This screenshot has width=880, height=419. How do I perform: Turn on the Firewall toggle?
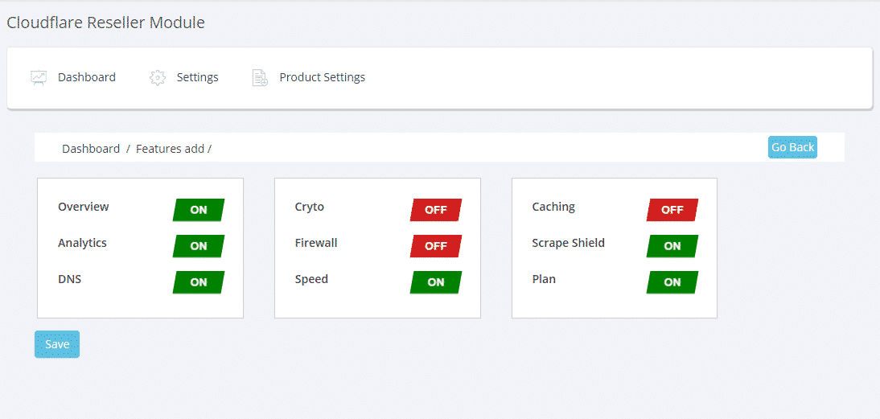point(436,246)
